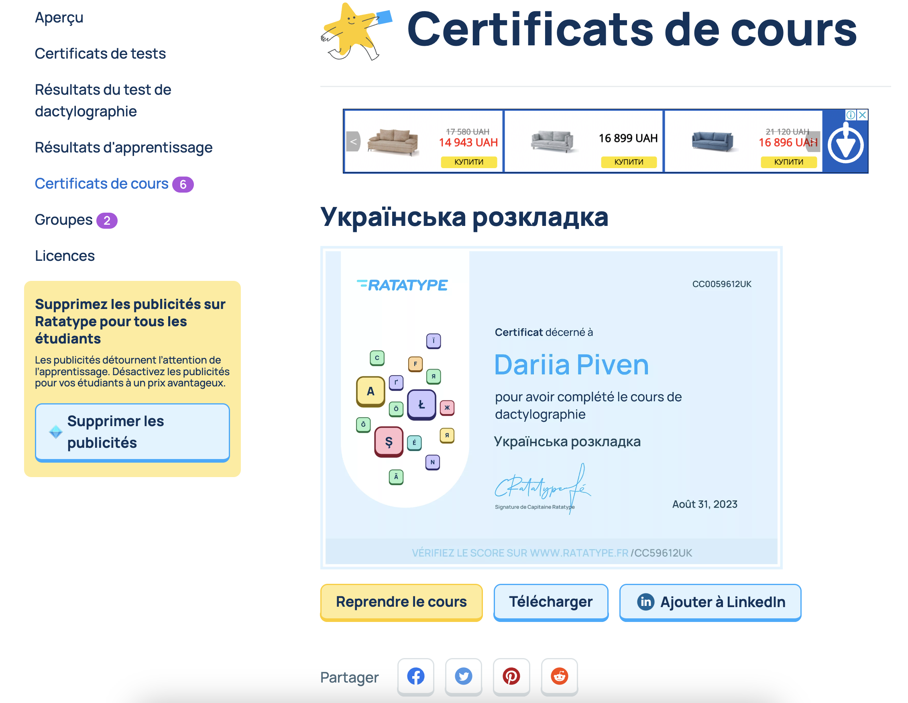Click the 16 899 UAH price
The width and height of the screenshot is (908, 703).
(628, 138)
